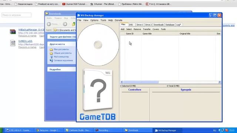Open the Новая вкладка bookmark

[23, 4]
